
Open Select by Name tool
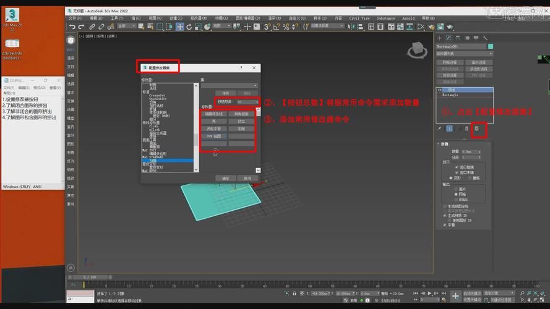tap(150, 27)
